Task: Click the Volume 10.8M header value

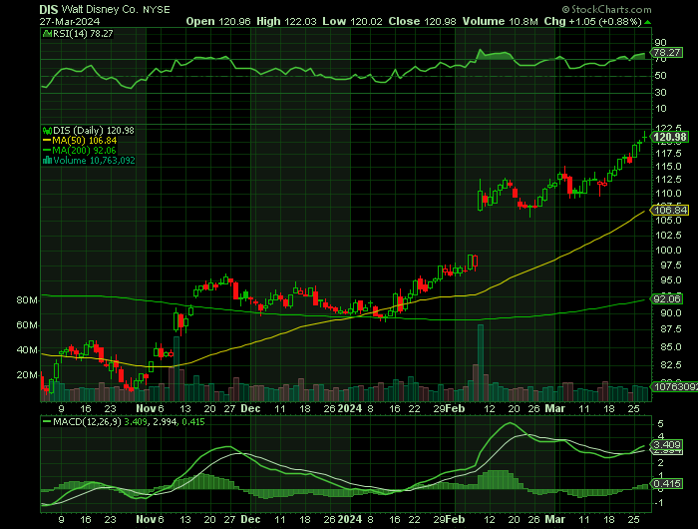Action: 500,21
